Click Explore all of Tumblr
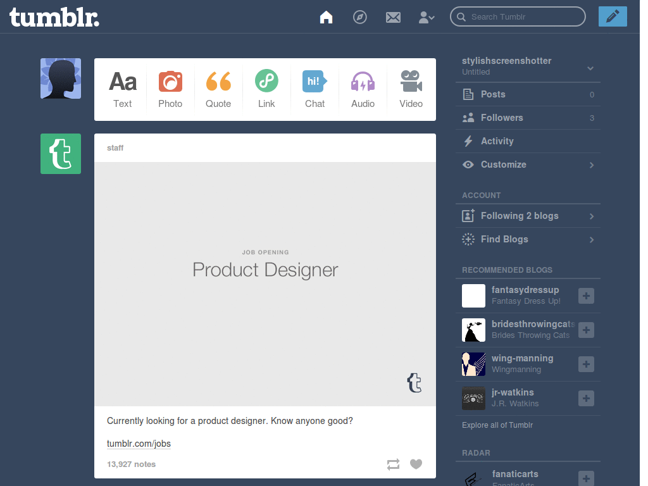 pos(497,425)
